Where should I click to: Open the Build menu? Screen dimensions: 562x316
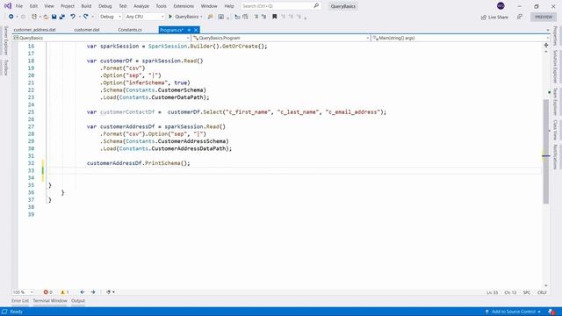click(x=86, y=6)
